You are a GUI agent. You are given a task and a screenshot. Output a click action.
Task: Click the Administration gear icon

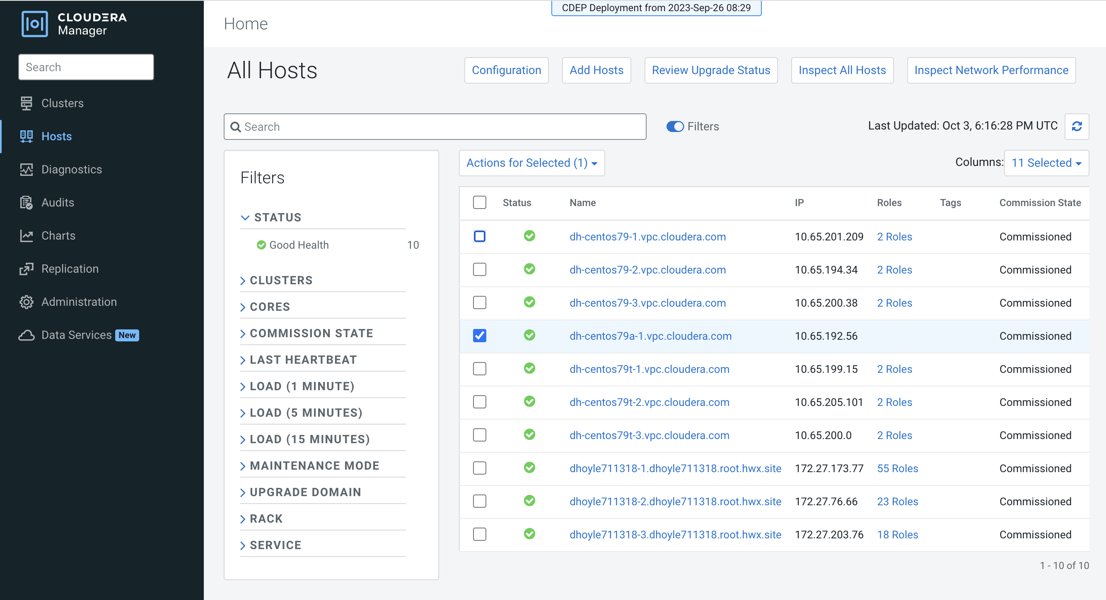click(x=27, y=302)
